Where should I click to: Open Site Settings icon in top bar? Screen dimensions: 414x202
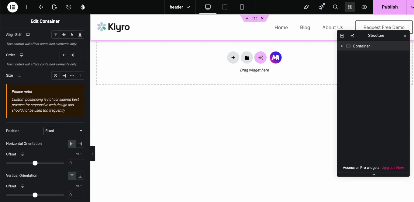pos(54,7)
